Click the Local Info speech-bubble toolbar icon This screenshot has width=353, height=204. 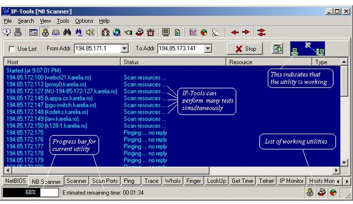click(x=7, y=32)
